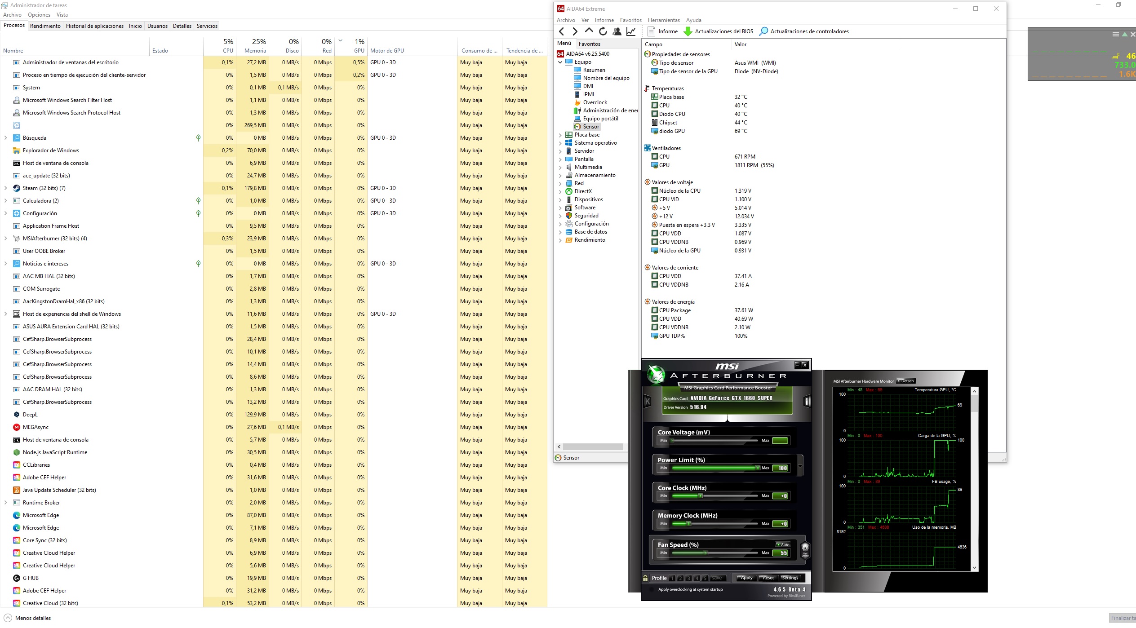The width and height of the screenshot is (1136, 628).
Task: Click the fan User Define gear icon
Action: click(x=805, y=549)
